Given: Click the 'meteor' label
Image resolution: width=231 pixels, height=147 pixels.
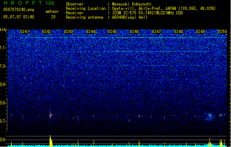Looking at the screenshot, I should point(52,11).
